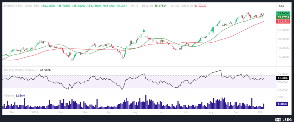This screenshot has width=294, height=122.
Task: Click the 2024 label on time axis
Action: [x=35, y=112]
